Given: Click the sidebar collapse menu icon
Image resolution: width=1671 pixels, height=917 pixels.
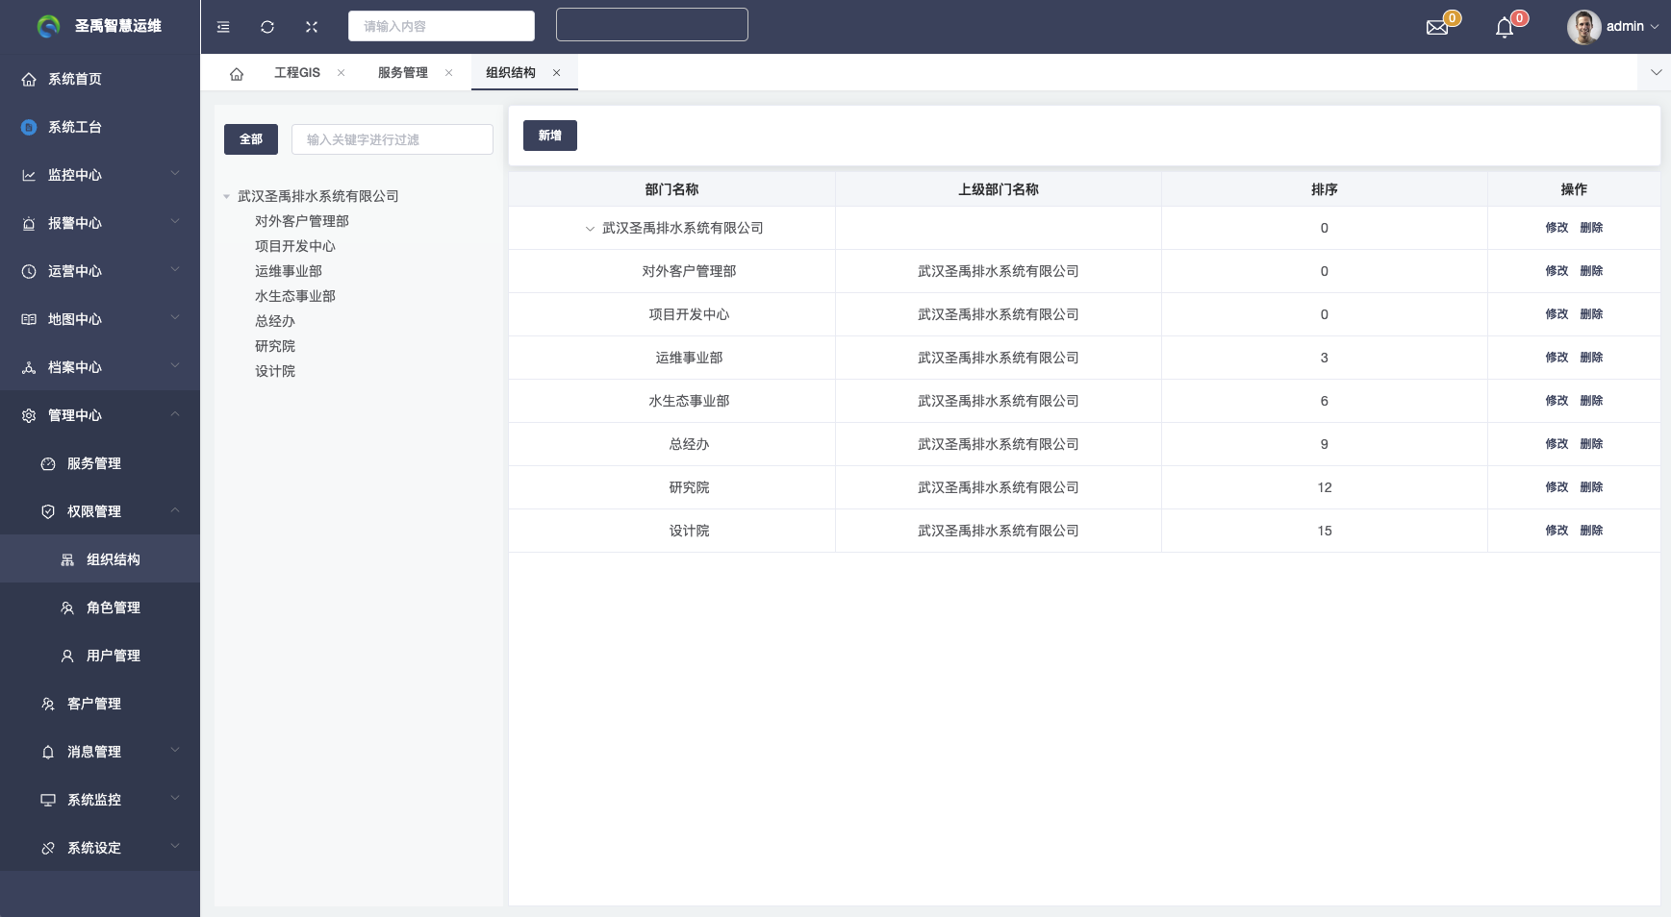Looking at the screenshot, I should (223, 27).
